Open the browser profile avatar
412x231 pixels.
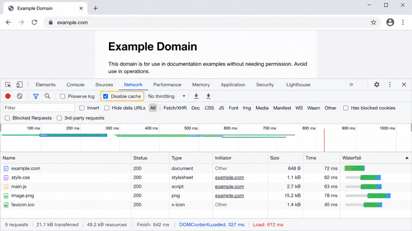[390, 22]
